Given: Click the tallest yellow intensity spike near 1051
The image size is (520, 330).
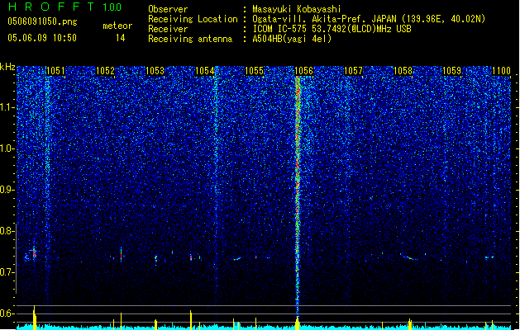Looking at the screenshot, I should tap(34, 318).
